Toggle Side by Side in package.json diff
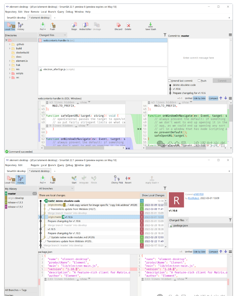The image size is (235, 296). [x=199, y=252]
